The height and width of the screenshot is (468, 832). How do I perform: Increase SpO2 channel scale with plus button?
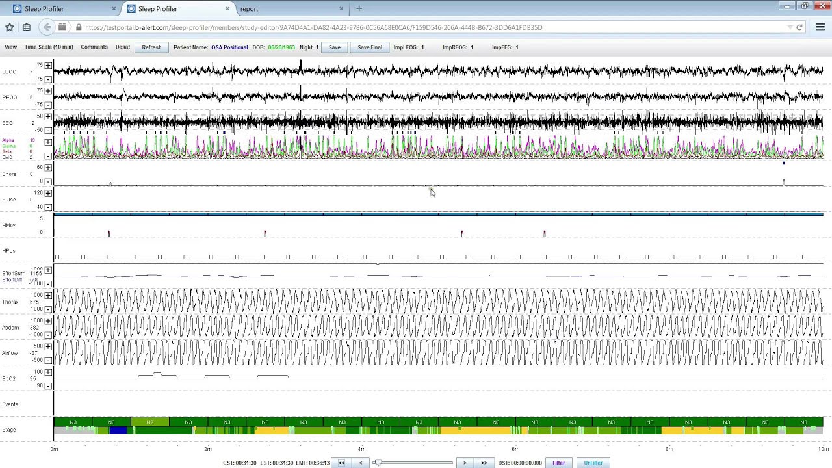click(x=48, y=372)
